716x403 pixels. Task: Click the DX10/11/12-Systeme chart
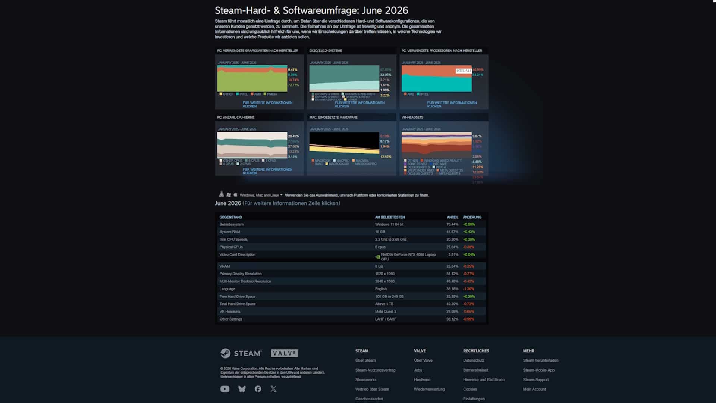pyautogui.click(x=344, y=78)
